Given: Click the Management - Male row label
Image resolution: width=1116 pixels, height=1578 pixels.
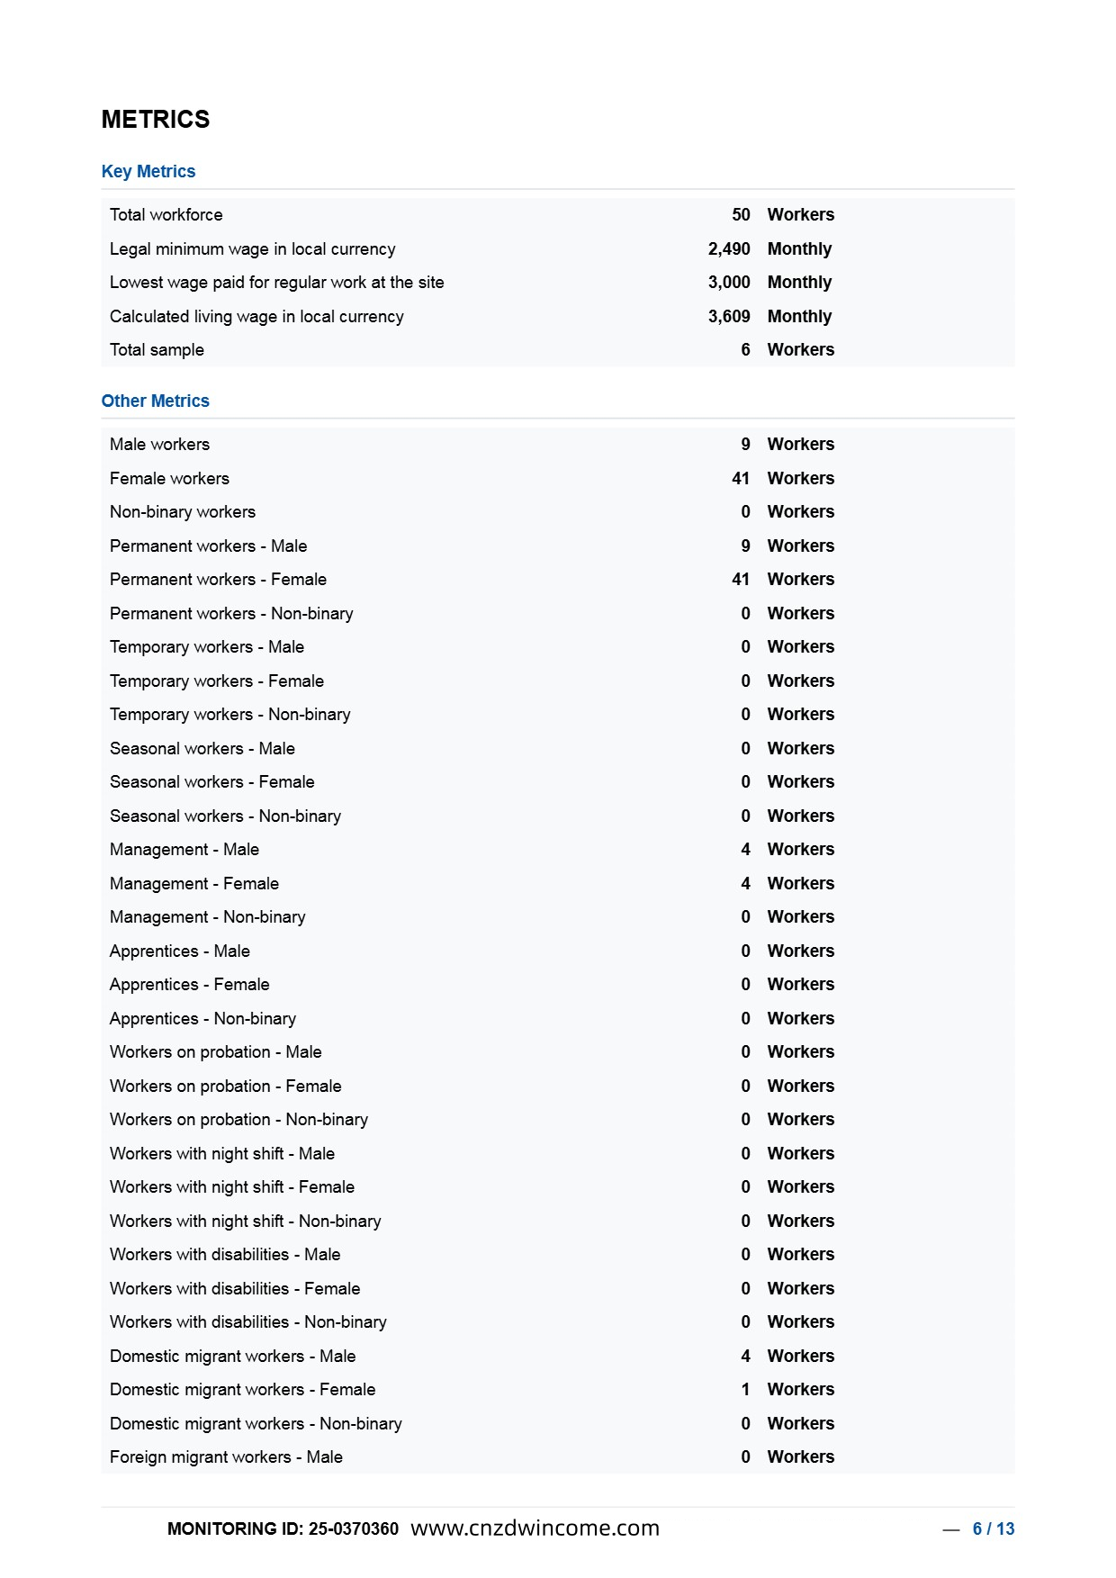Looking at the screenshot, I should coord(184,850).
